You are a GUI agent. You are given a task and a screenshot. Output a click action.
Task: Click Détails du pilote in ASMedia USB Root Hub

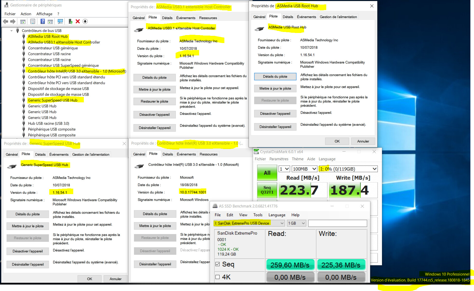click(275, 77)
